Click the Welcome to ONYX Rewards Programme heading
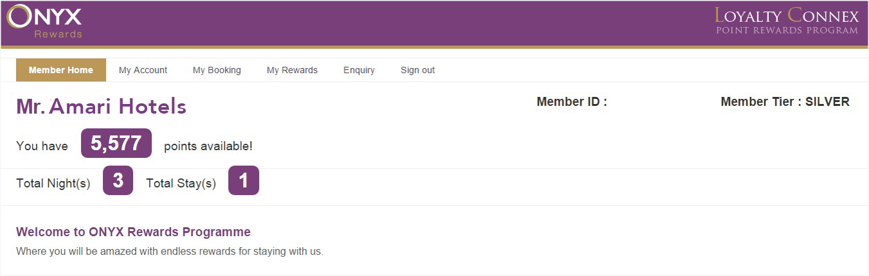 (x=133, y=232)
